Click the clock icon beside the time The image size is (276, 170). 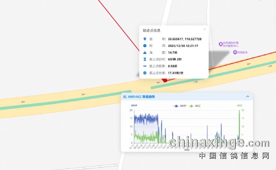145,45
